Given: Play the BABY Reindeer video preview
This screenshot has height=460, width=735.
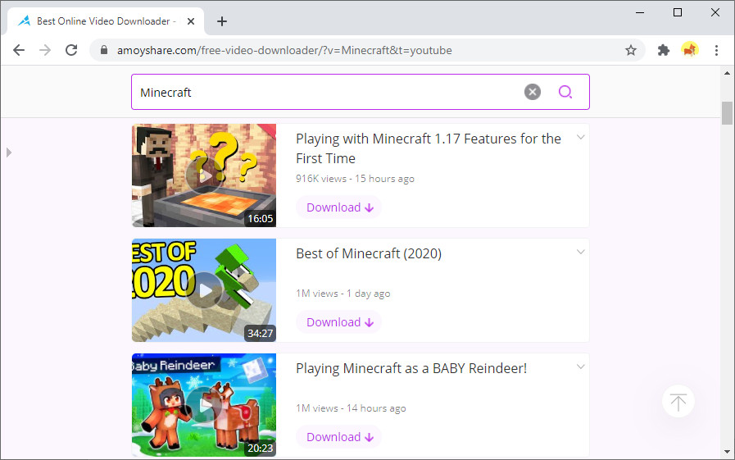Looking at the screenshot, I should click(x=205, y=406).
